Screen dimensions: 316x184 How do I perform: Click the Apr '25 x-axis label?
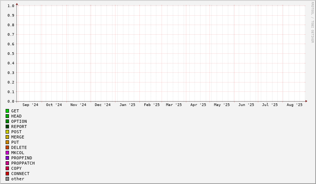coord(198,105)
